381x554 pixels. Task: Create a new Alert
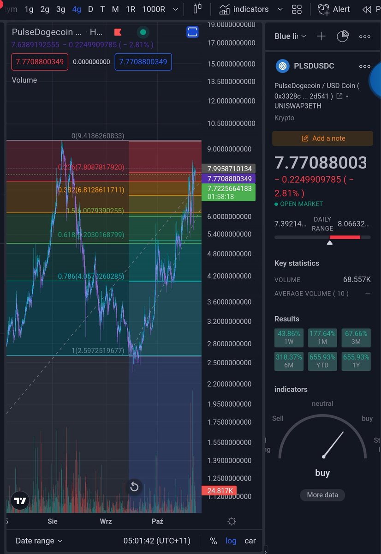[x=334, y=9]
